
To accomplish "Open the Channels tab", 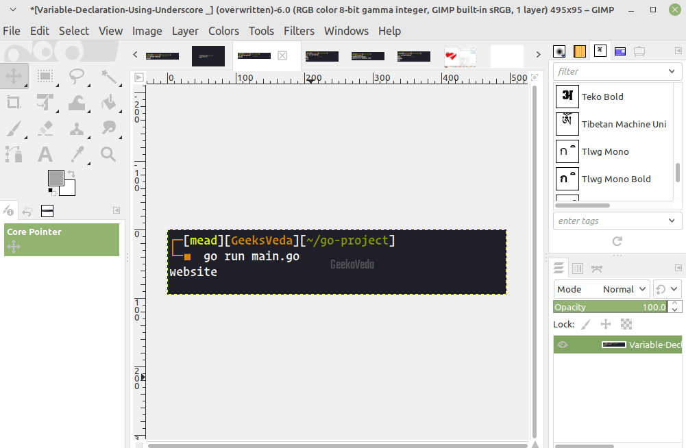I will [578, 269].
